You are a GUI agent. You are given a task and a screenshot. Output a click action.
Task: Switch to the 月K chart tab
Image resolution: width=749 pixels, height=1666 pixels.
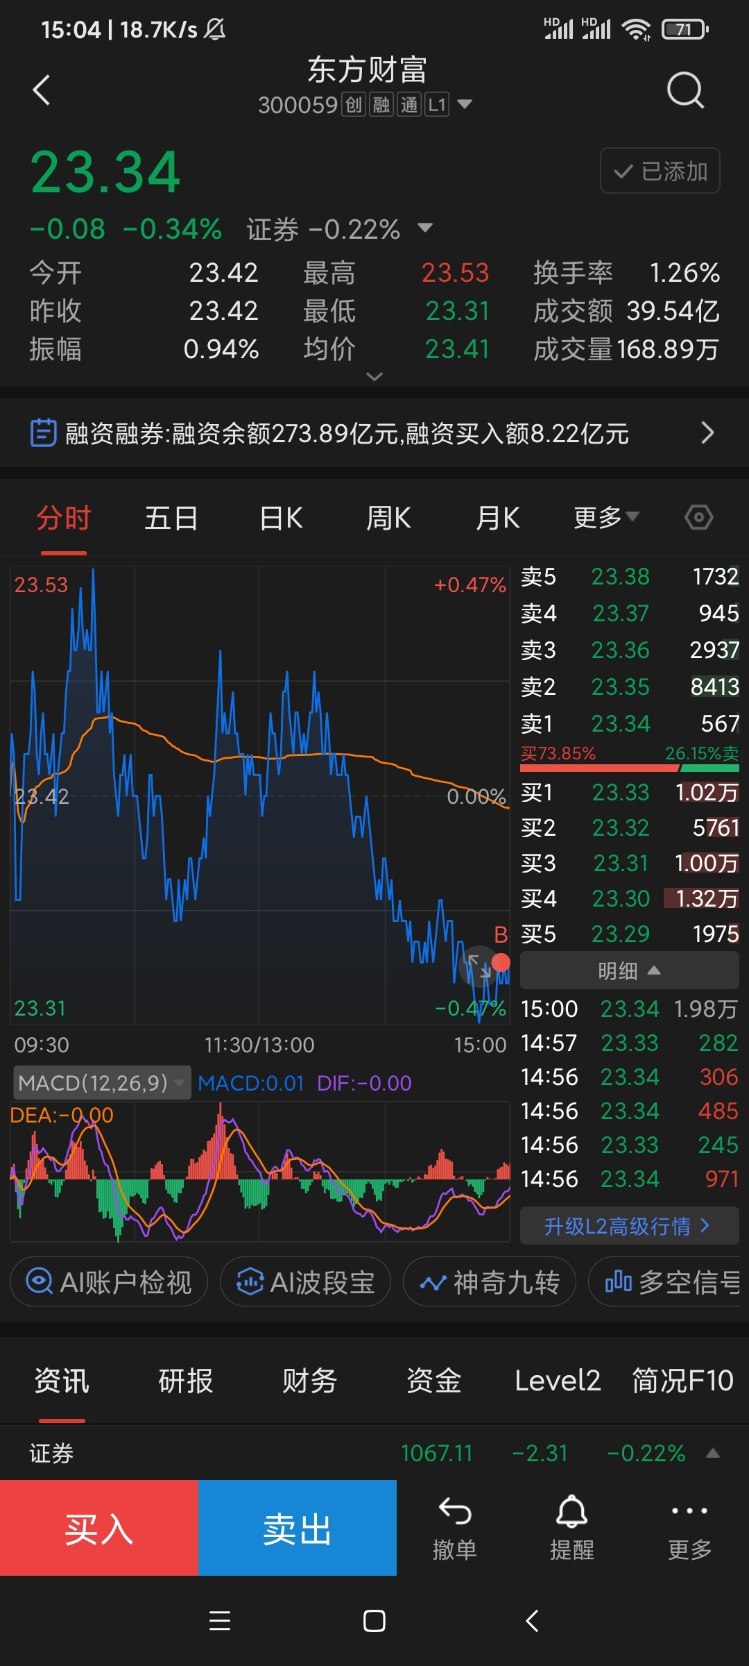click(497, 519)
